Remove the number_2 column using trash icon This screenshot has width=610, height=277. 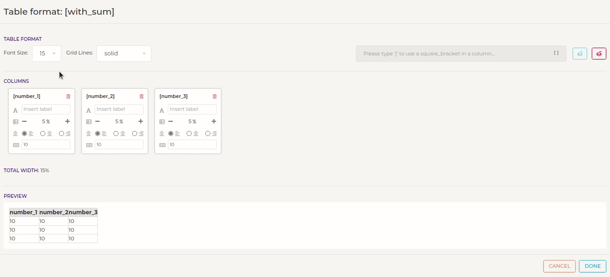142,96
